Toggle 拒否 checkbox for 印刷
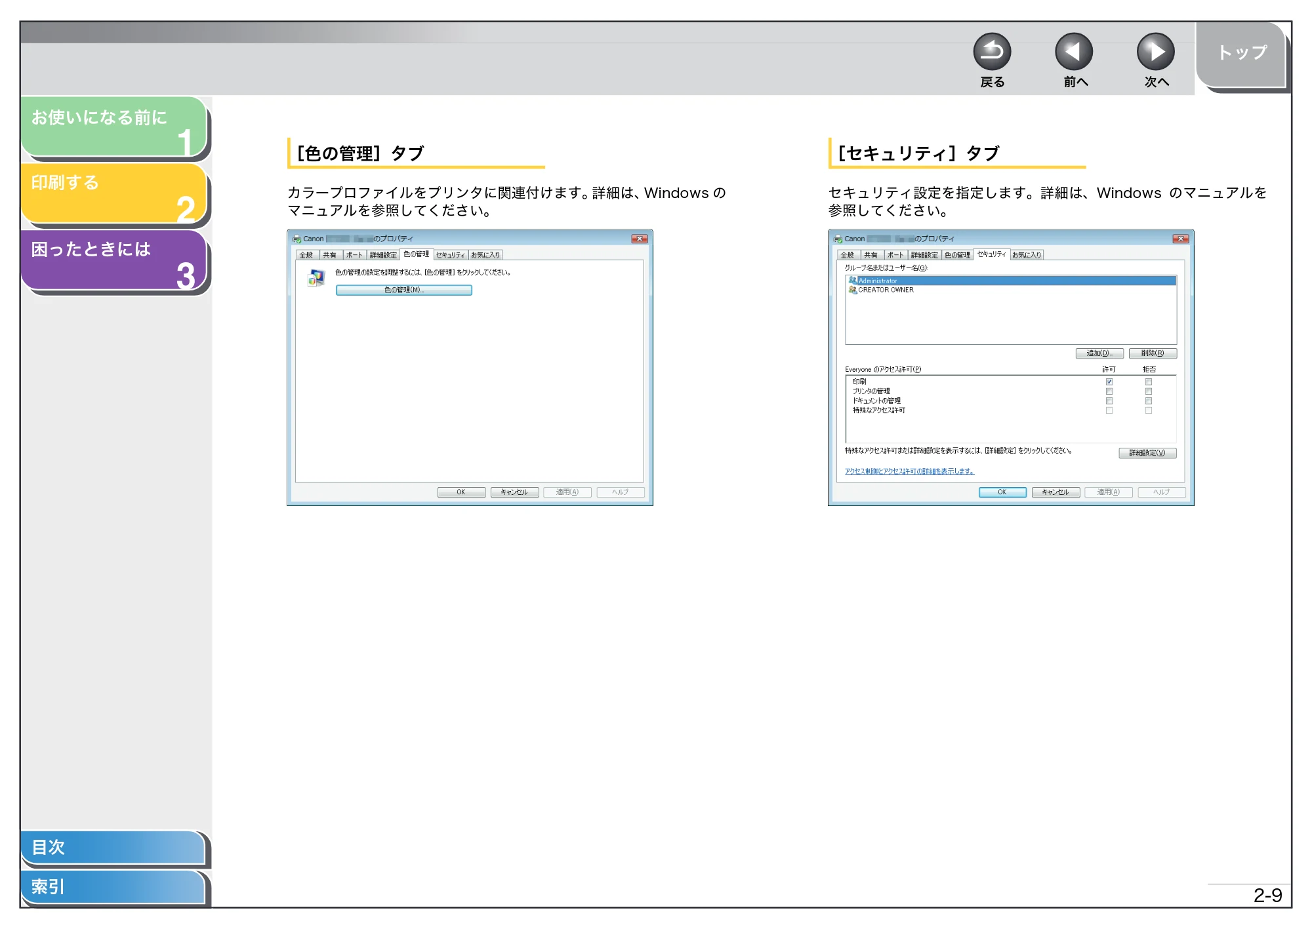The height and width of the screenshot is (927, 1312). pyautogui.click(x=1149, y=382)
